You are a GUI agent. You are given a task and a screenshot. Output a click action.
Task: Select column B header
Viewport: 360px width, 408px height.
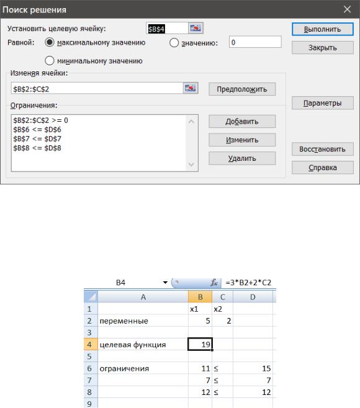click(200, 297)
